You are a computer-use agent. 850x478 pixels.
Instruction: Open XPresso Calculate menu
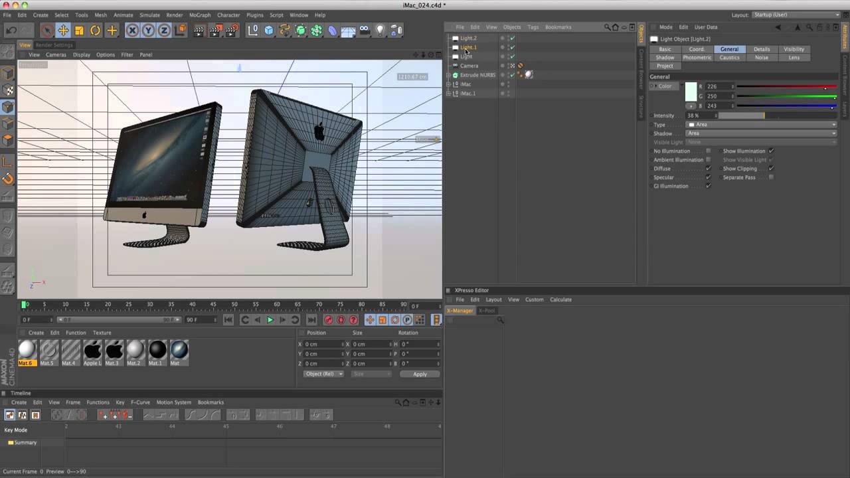[x=560, y=299]
